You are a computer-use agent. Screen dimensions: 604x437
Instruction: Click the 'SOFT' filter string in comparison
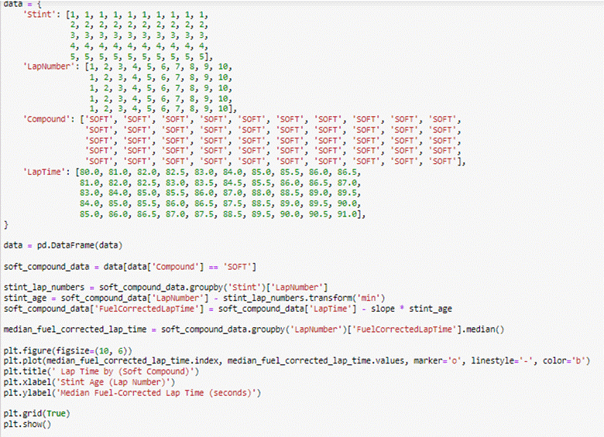click(237, 267)
